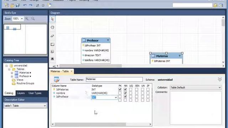Screen dimensions: 228x128
Task: Uncheck PK for IdMaterias column
Action: click(120, 89)
